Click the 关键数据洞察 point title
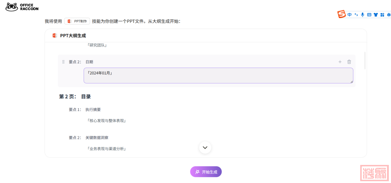Screen dimensions: 391x183 [97, 137]
